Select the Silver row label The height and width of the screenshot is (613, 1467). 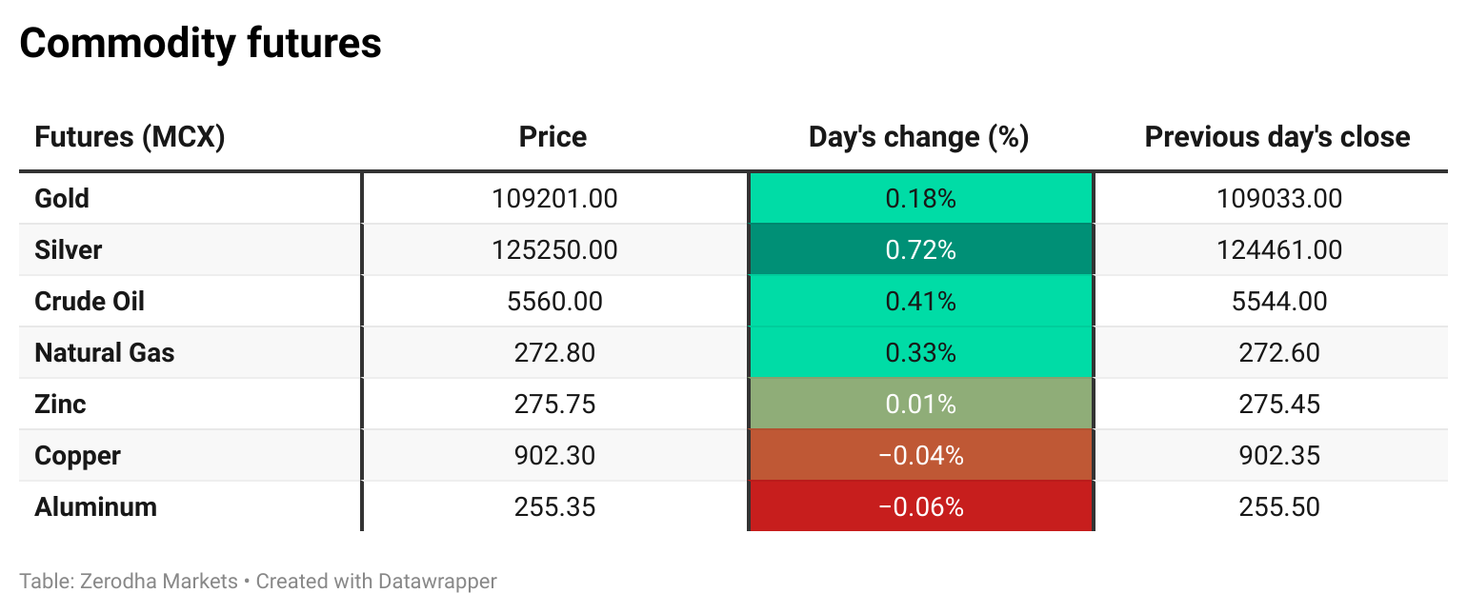68,250
